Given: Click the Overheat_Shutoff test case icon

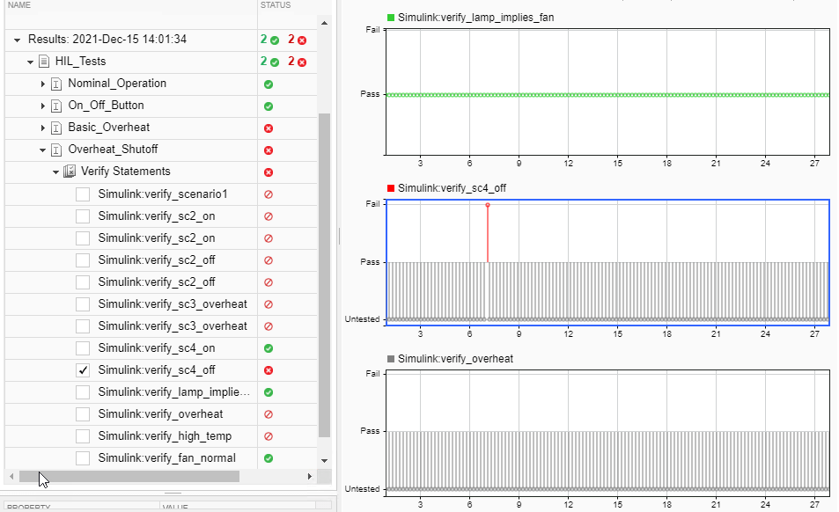Looking at the screenshot, I should (56, 150).
